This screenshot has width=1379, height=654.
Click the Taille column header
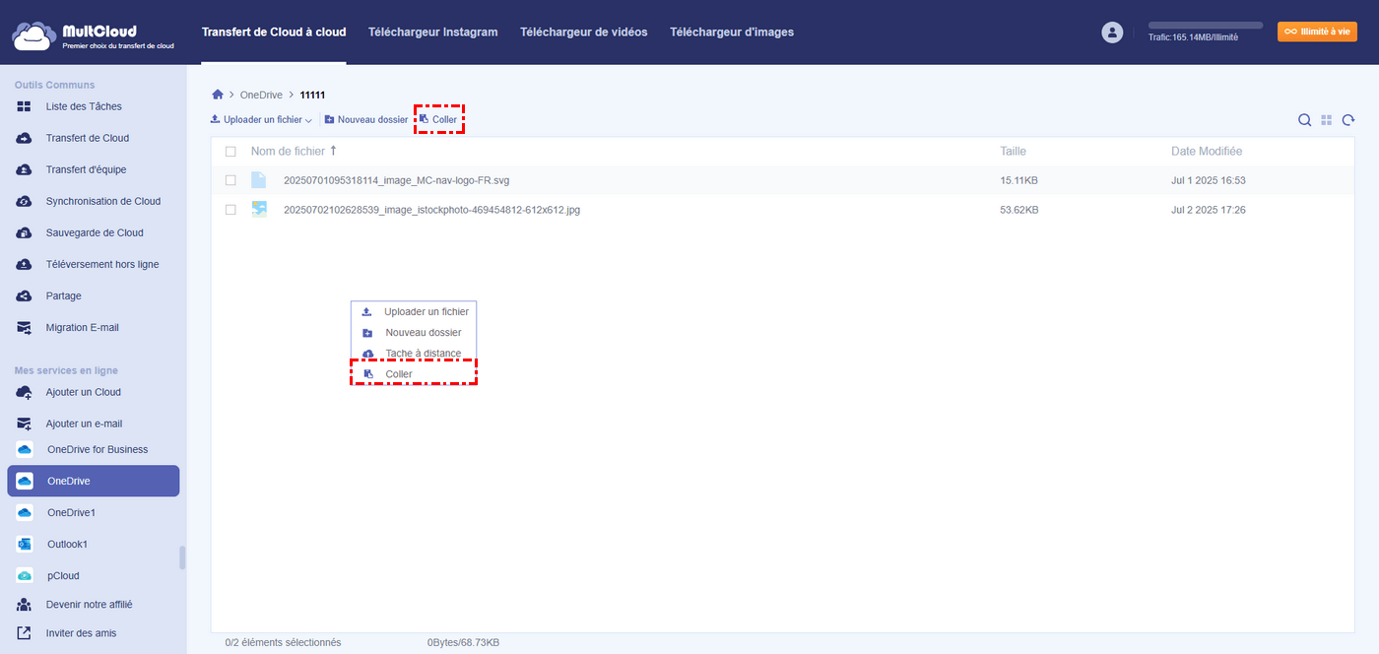pos(1013,152)
